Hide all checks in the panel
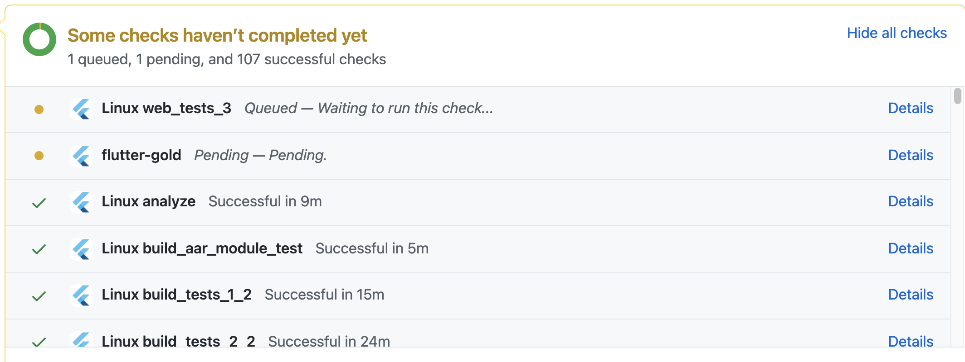Image resolution: width=965 pixels, height=362 pixels. pyautogui.click(x=896, y=33)
